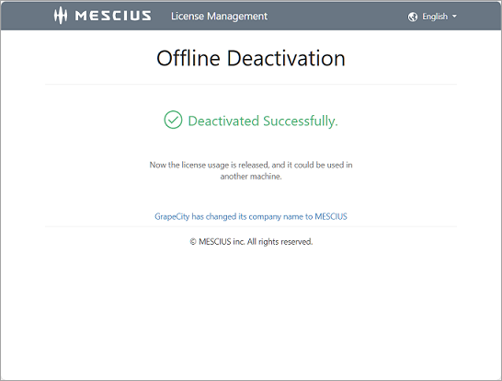
Task: Open the GrapeCity company name change link
Action: coord(251,216)
